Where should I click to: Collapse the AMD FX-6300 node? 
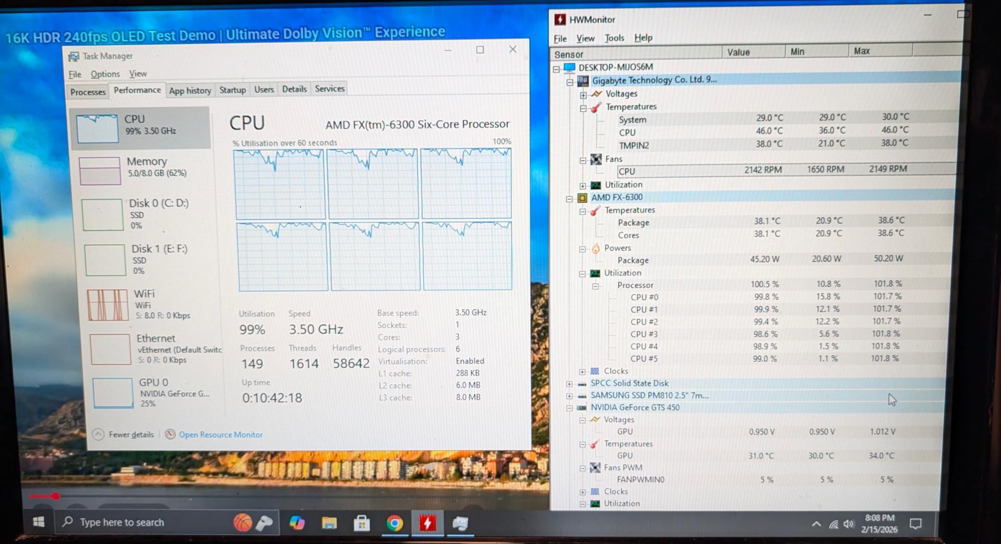(569, 199)
